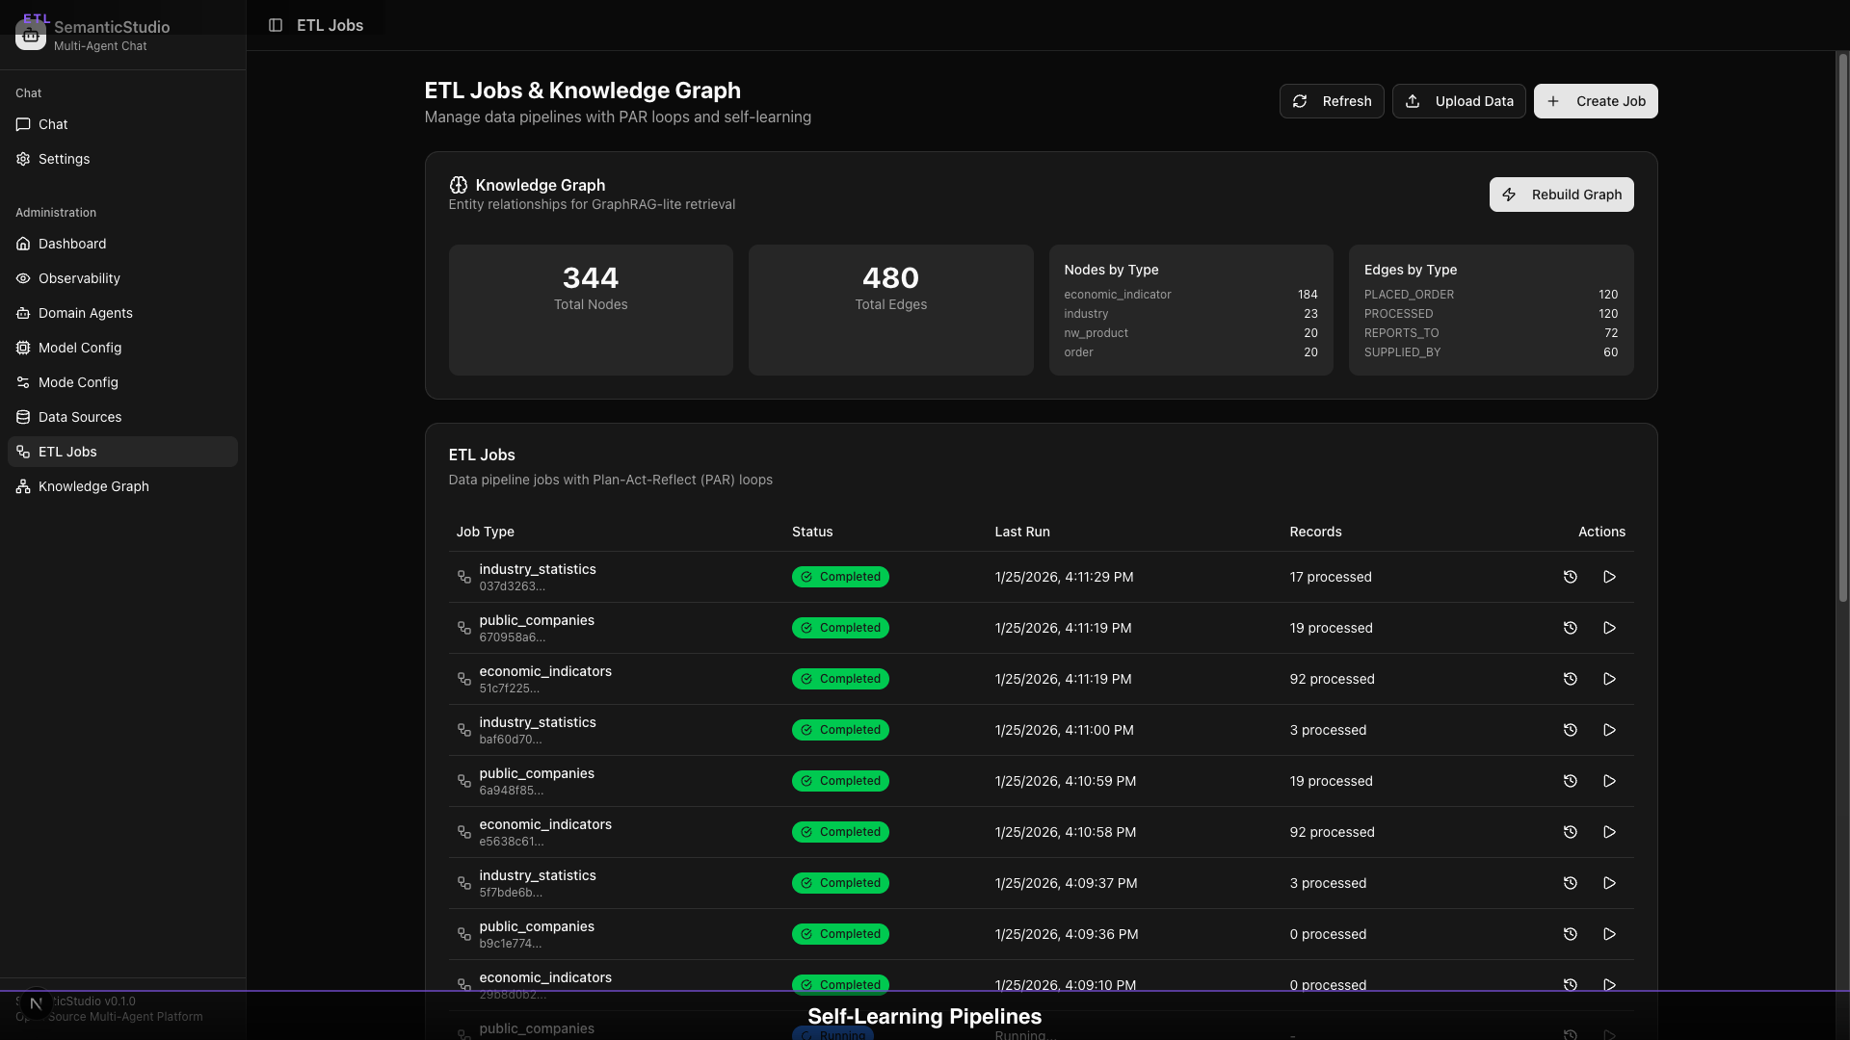The height and width of the screenshot is (1040, 1850).
Task: Select the Data Sources database icon
Action: pyautogui.click(x=22, y=417)
